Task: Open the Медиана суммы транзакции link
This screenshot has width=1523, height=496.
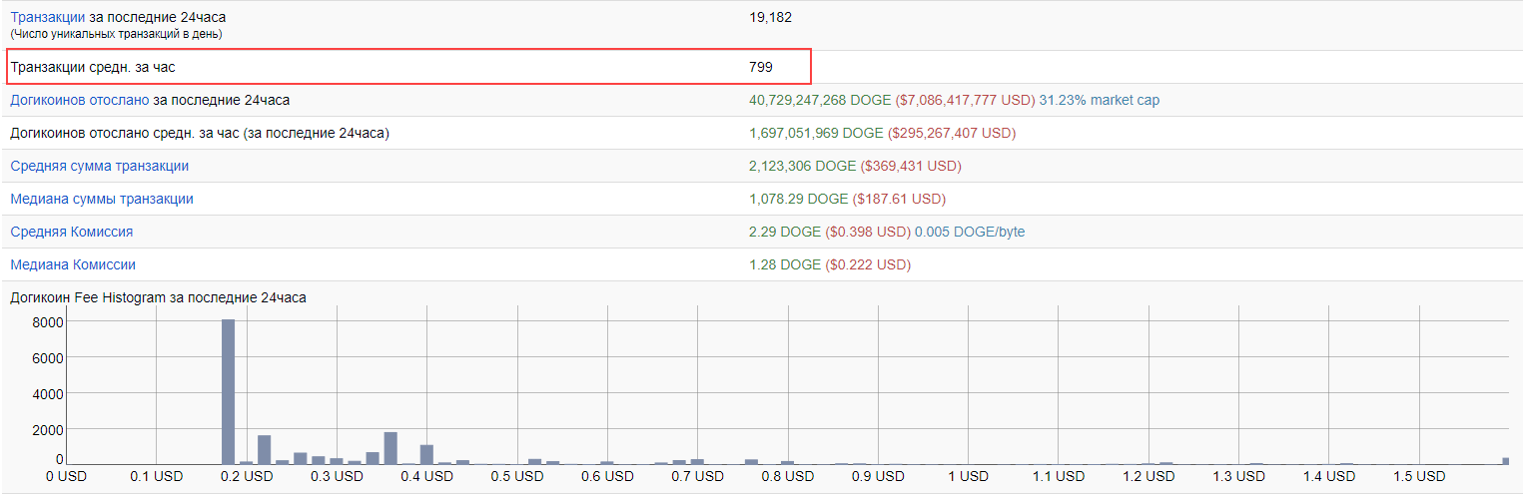Action: [x=102, y=199]
